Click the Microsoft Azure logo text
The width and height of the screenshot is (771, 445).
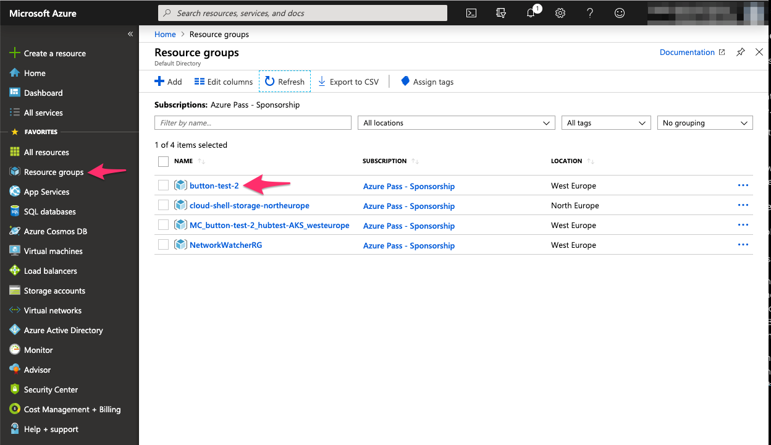click(x=43, y=13)
